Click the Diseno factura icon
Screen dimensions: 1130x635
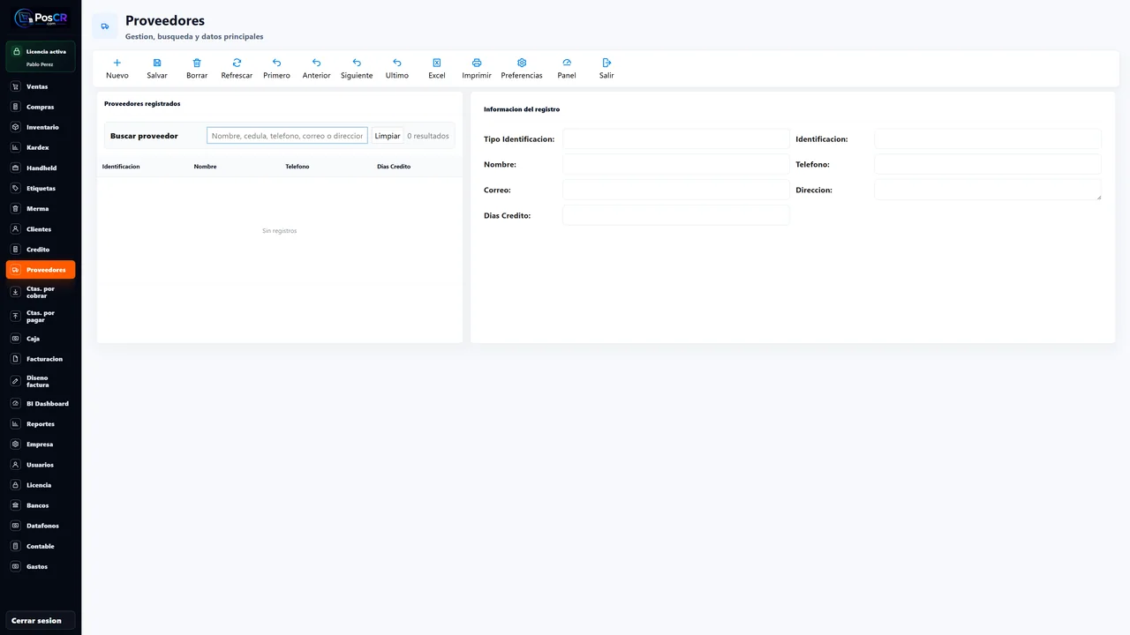(x=16, y=381)
